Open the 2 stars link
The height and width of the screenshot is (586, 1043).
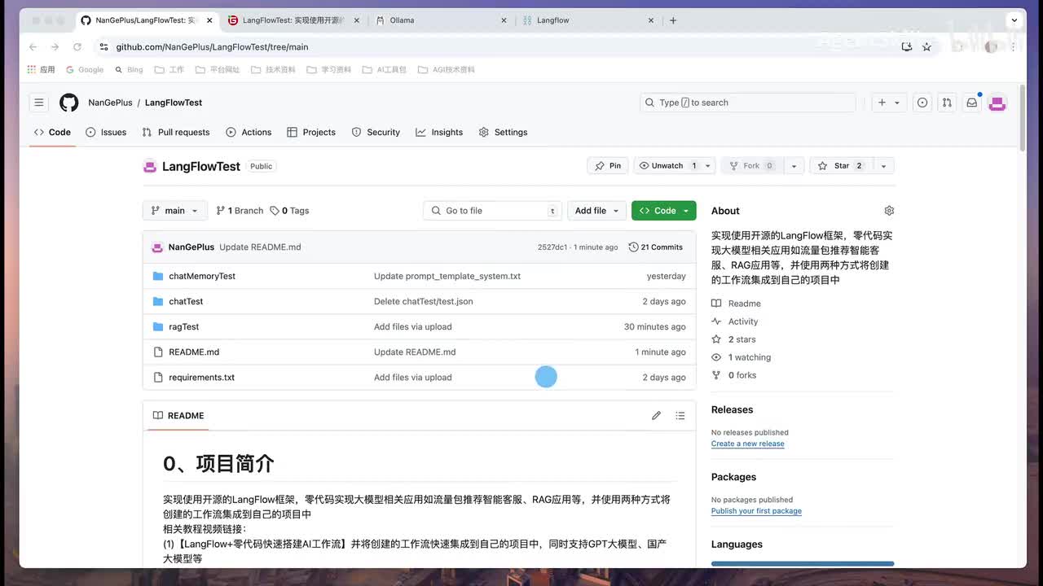tap(733, 339)
